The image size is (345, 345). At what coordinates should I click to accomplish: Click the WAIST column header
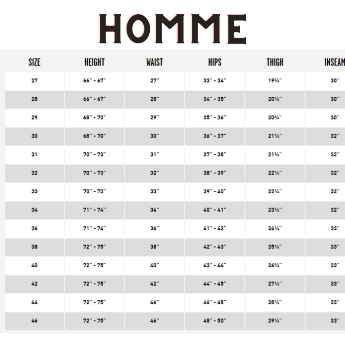point(155,62)
